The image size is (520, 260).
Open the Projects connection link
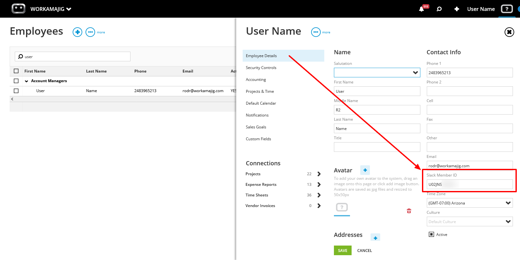[x=253, y=174]
